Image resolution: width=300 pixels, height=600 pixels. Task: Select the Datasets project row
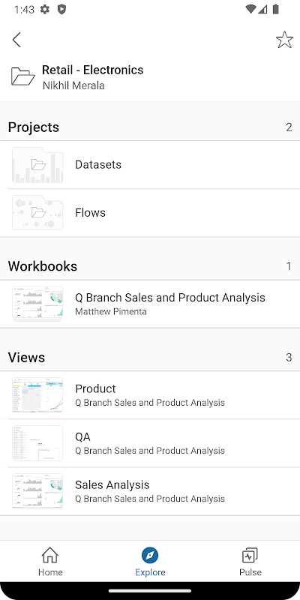point(150,165)
